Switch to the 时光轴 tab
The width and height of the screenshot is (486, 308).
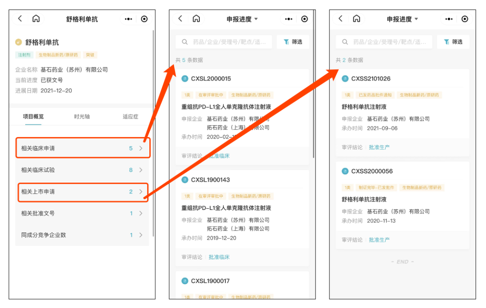[x=82, y=116]
